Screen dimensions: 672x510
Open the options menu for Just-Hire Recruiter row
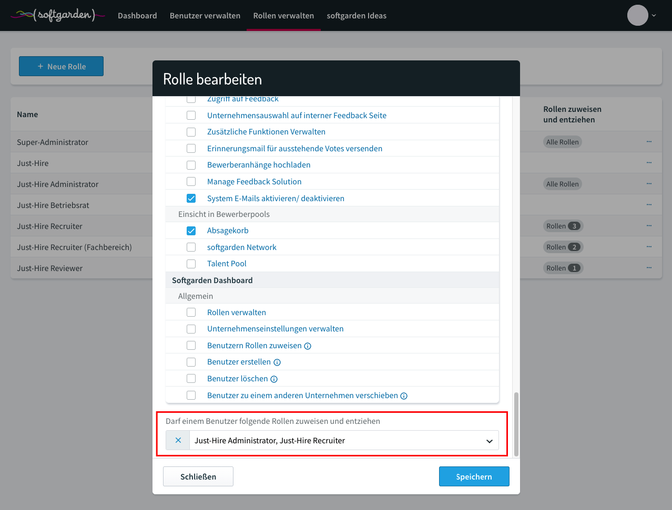coord(649,226)
